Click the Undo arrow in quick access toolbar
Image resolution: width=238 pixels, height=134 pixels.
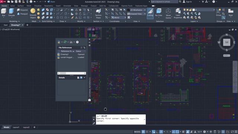click(x=35, y=1)
